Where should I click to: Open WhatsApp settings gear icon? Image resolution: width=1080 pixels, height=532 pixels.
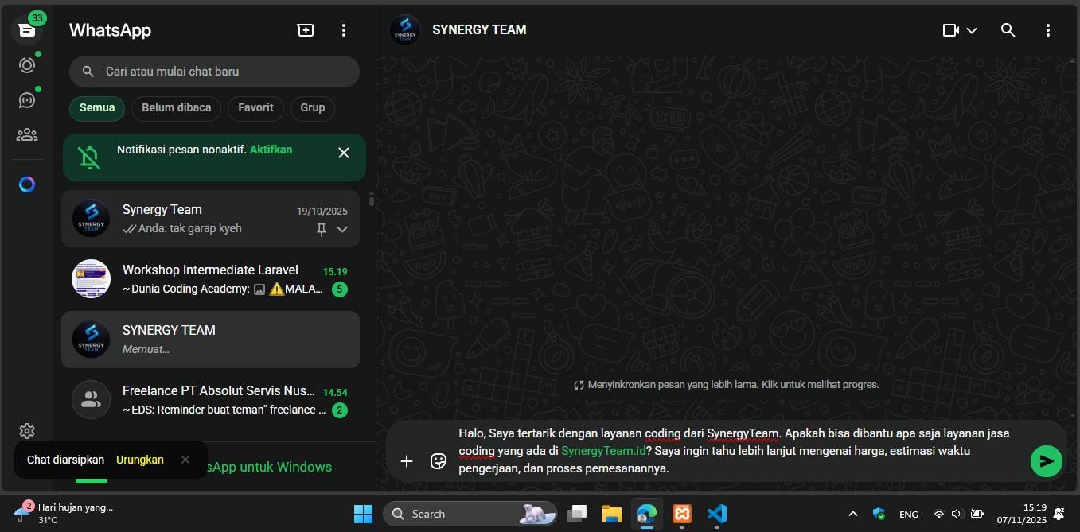pos(27,431)
